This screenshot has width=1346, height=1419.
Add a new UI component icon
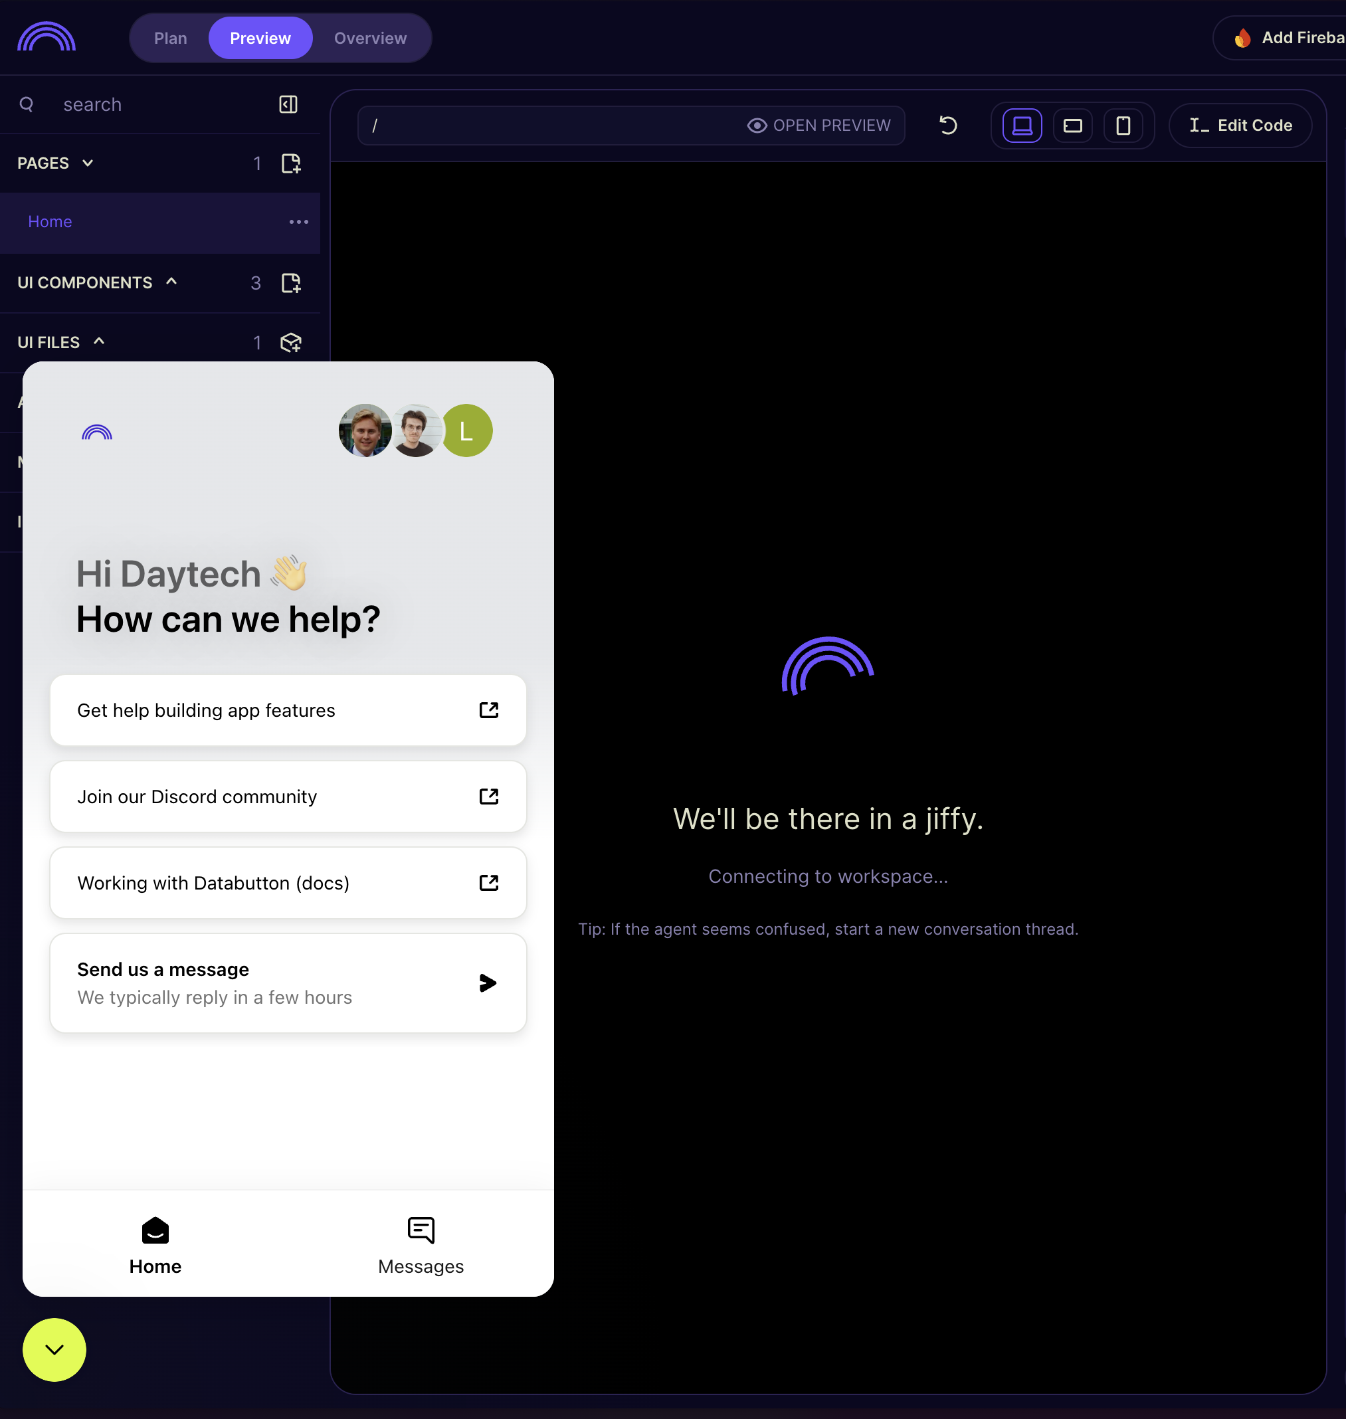point(290,282)
